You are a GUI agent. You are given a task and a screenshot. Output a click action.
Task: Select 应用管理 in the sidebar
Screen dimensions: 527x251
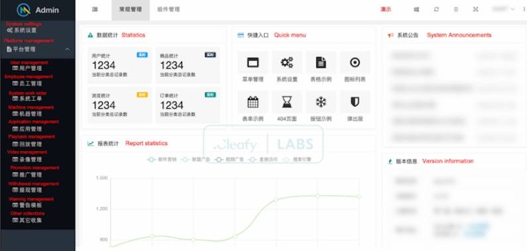(x=27, y=129)
